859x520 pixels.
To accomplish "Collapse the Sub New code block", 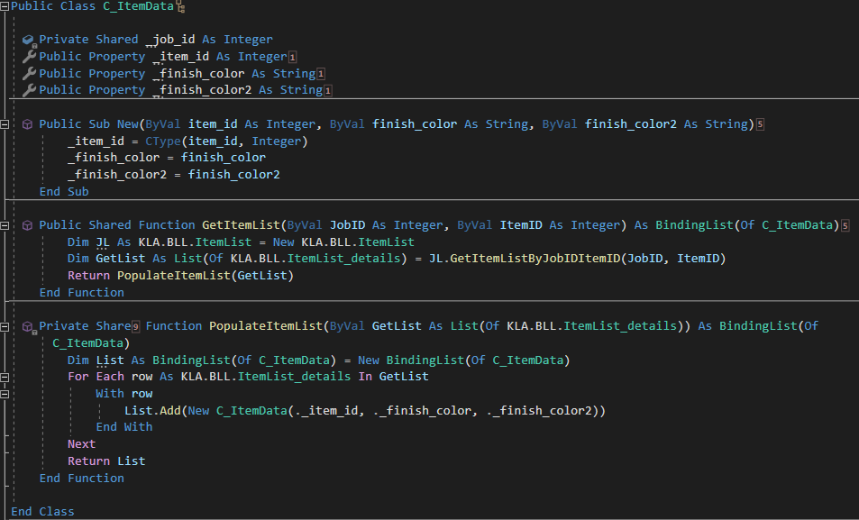I will [5, 123].
